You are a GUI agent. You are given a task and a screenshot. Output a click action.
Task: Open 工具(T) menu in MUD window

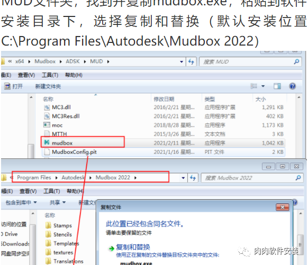[50, 75]
